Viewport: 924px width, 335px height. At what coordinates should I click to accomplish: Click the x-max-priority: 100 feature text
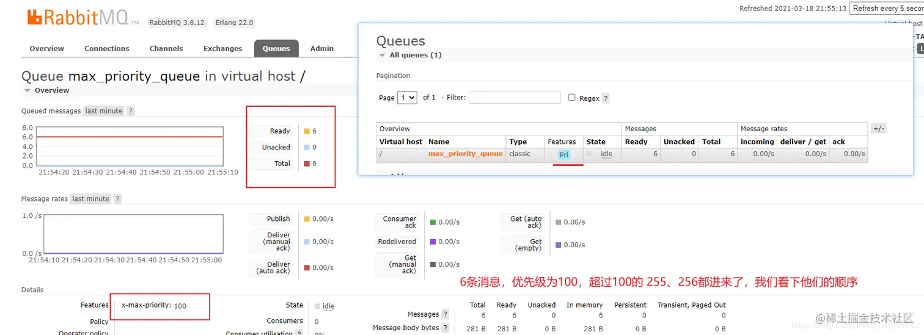pos(154,306)
